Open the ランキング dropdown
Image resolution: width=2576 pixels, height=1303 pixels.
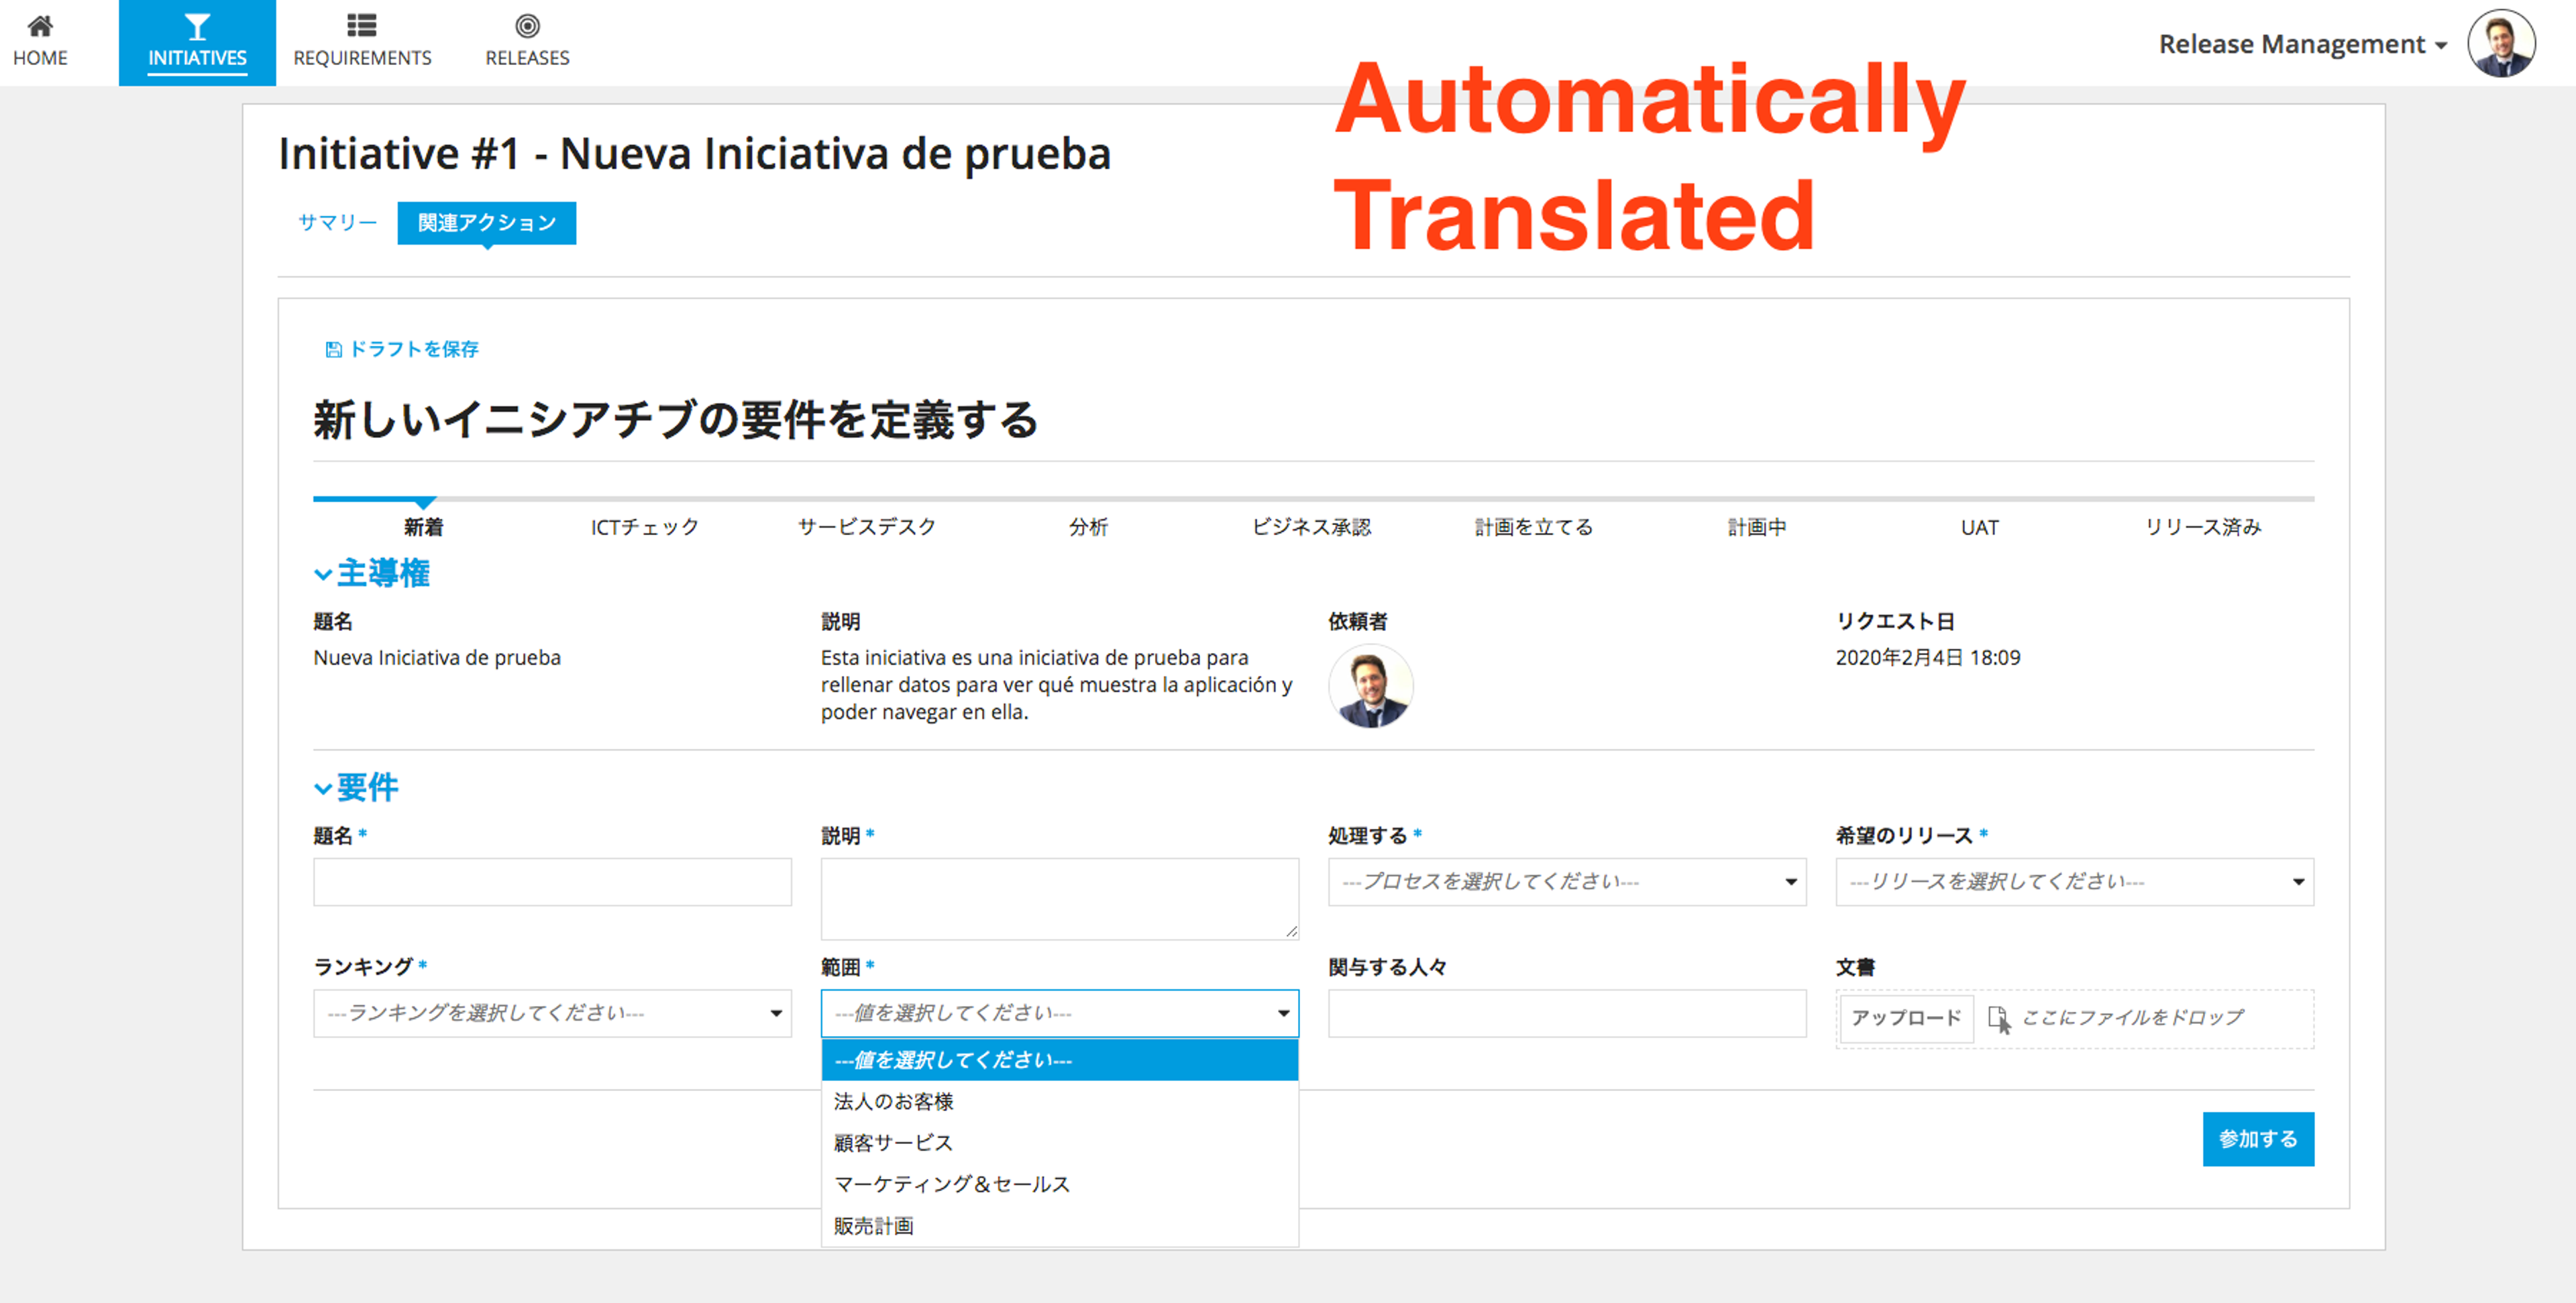[552, 1013]
